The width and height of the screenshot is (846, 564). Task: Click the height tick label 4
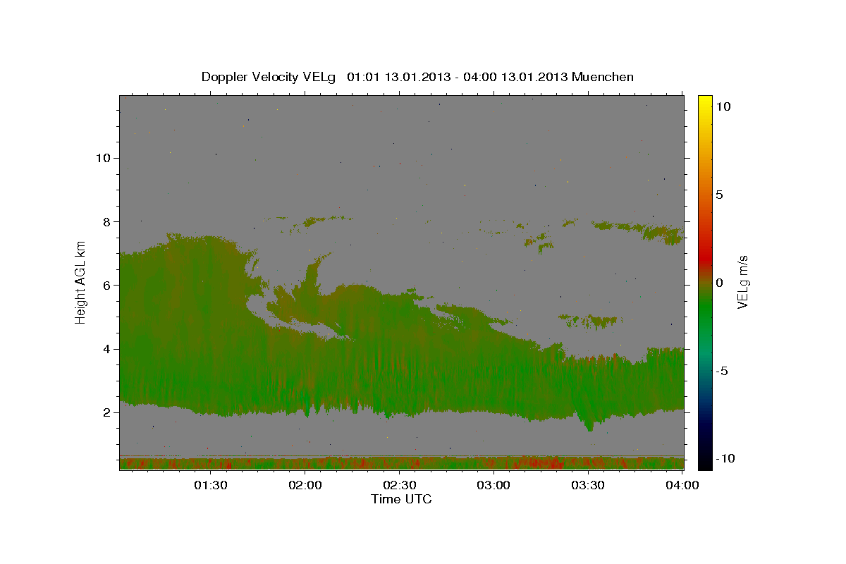pos(107,349)
